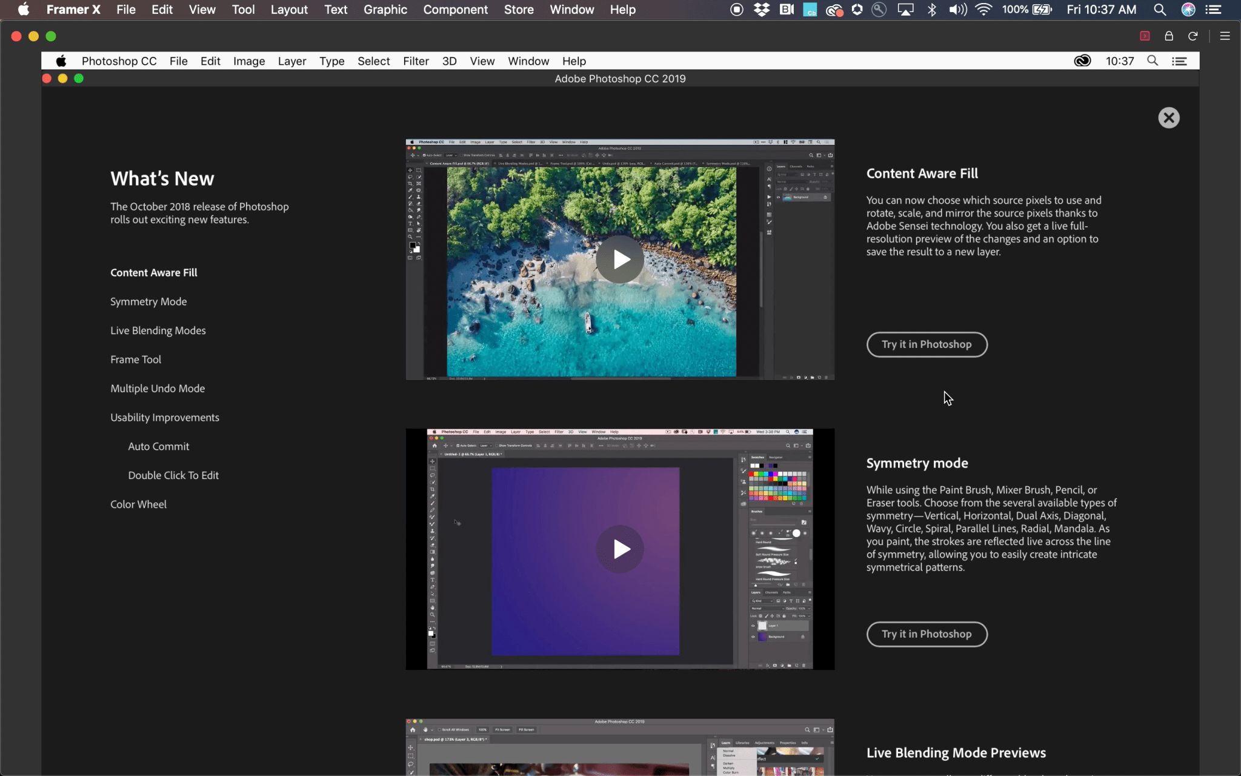Open the AirPlay display menu icon
This screenshot has height=776, width=1241.
(x=905, y=10)
